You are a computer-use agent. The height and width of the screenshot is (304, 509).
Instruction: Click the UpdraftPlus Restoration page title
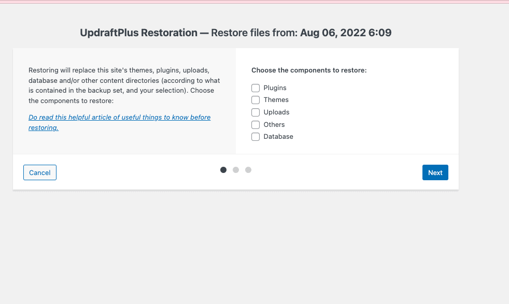coord(236,33)
